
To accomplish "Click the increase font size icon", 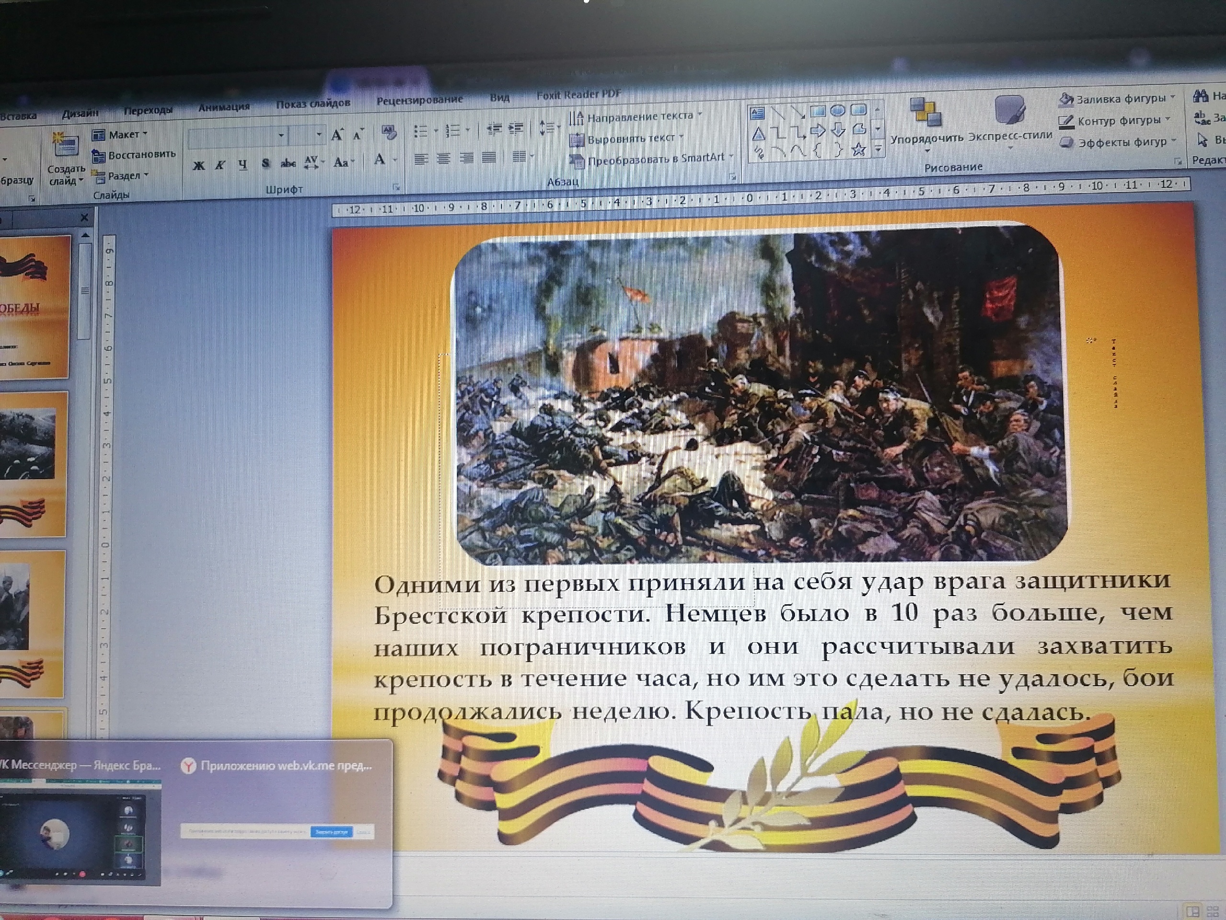I will click(x=337, y=135).
